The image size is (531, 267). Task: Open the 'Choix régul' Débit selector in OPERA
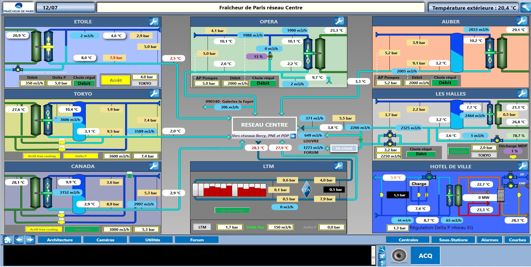tap(263, 83)
